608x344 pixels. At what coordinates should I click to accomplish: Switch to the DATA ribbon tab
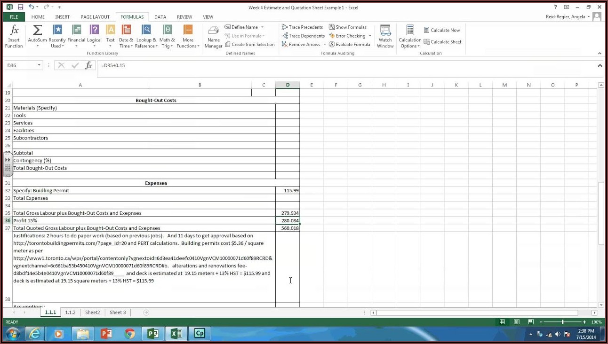(160, 17)
